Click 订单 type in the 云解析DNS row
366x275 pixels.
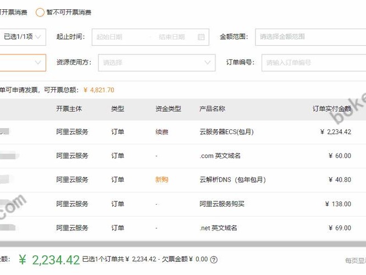pyautogui.click(x=118, y=180)
